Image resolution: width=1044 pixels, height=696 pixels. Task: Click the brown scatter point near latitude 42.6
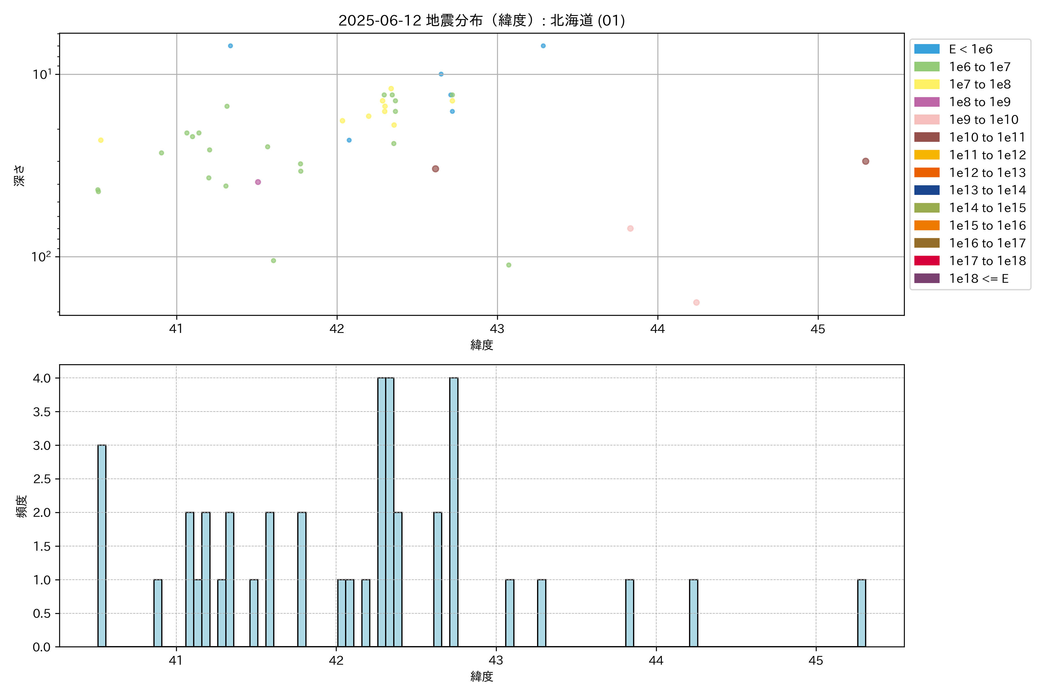pos(435,169)
